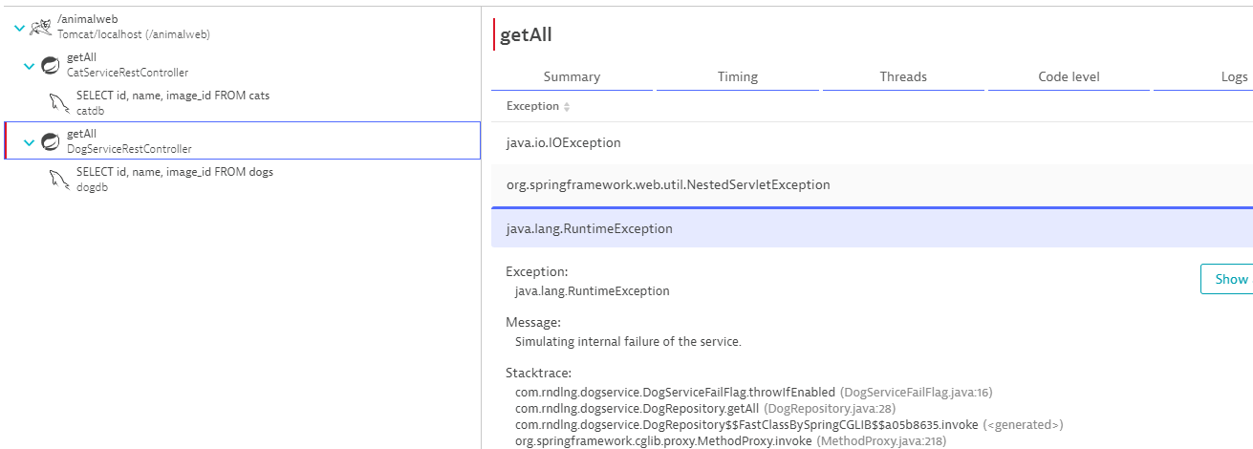
Task: Switch to the Summary tab
Action: click(572, 77)
